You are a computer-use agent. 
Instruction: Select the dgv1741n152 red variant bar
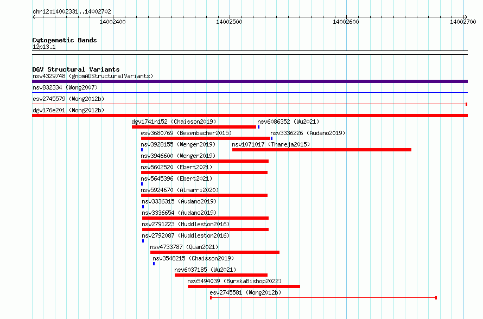[194, 127]
